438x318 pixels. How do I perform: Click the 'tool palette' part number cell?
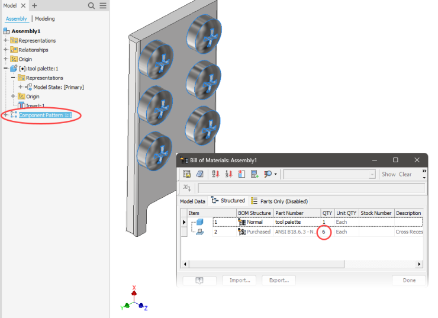[x=297, y=222]
